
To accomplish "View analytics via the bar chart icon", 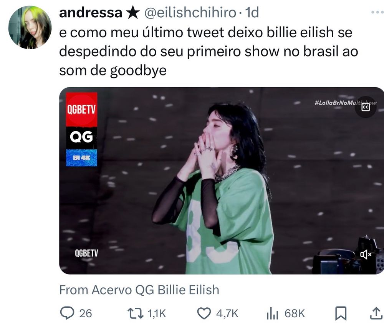I will [272, 313].
